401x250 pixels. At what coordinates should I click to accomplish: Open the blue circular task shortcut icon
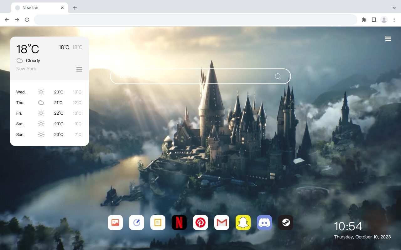[137, 222]
